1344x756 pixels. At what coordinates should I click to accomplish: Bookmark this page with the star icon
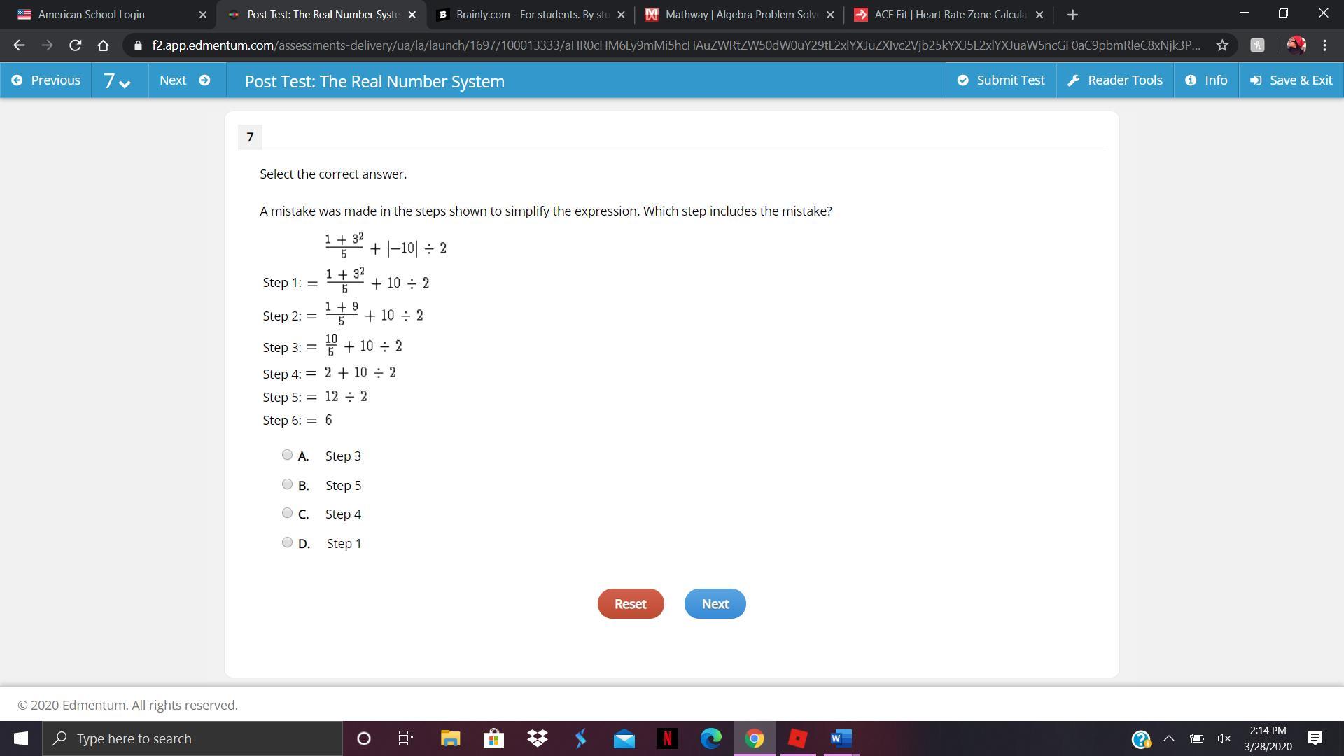click(x=1222, y=45)
